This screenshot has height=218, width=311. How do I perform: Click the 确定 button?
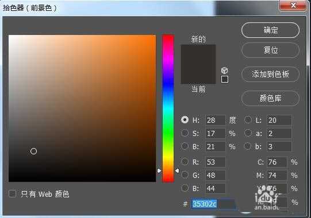[270, 30]
